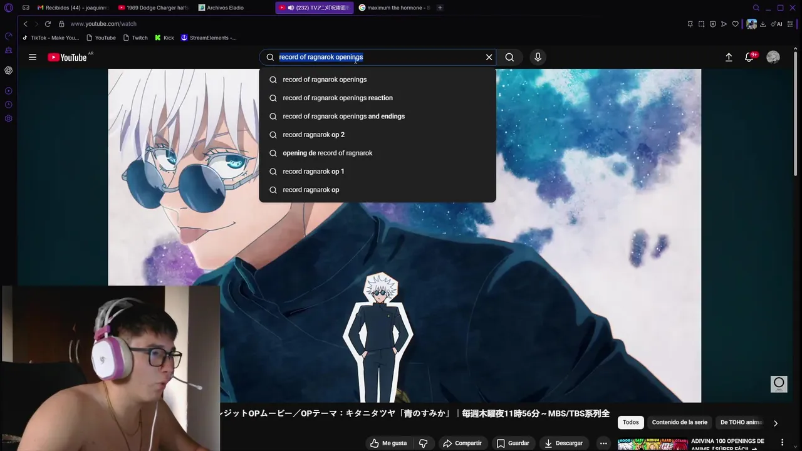This screenshot has height=451, width=802.
Task: Click the address bar URL www.youtube.com/watch
Action: (103, 24)
